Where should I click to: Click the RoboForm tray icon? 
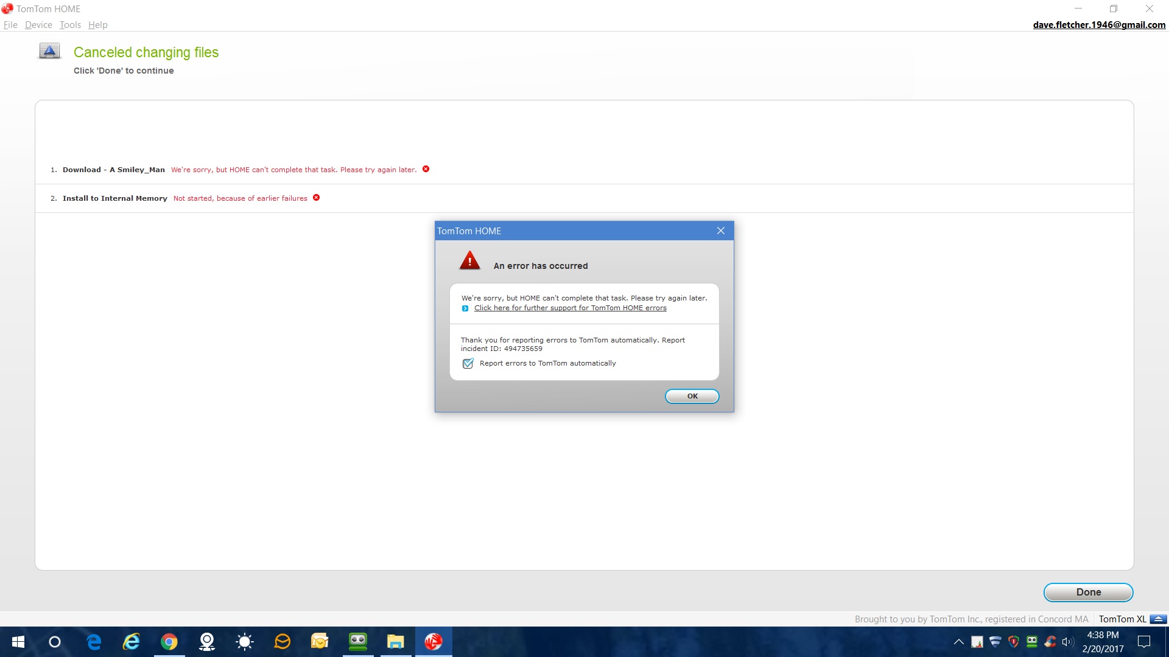1032,641
